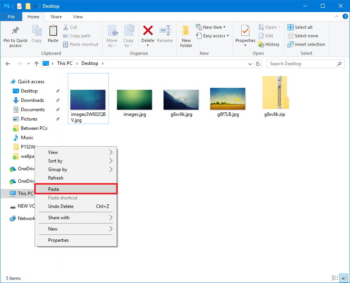Click the Forward navigation arrow
350x283 pixels.
(19, 64)
